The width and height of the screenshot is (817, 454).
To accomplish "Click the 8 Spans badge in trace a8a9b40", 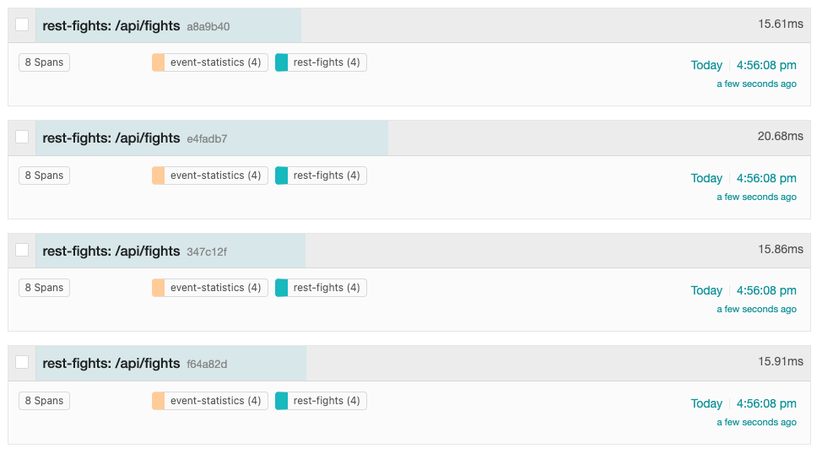I will click(44, 62).
